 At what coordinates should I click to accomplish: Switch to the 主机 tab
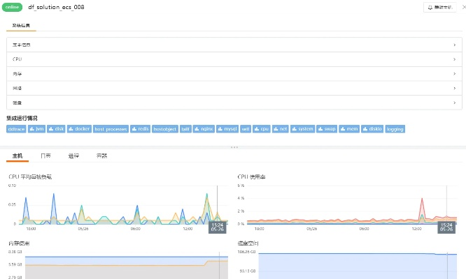pos(17,156)
